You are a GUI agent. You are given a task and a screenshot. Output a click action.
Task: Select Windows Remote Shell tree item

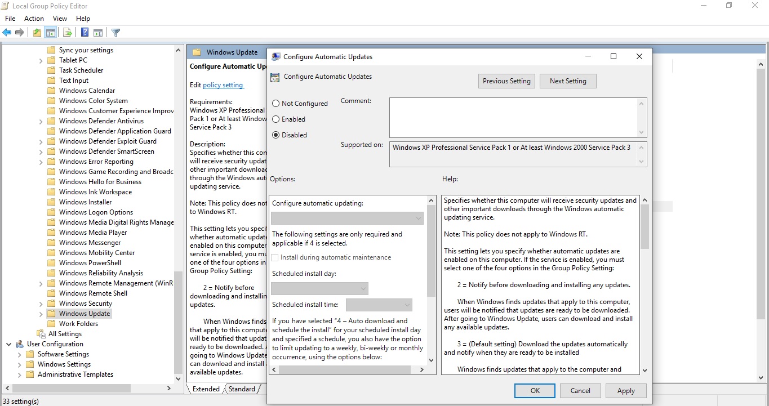click(x=93, y=293)
